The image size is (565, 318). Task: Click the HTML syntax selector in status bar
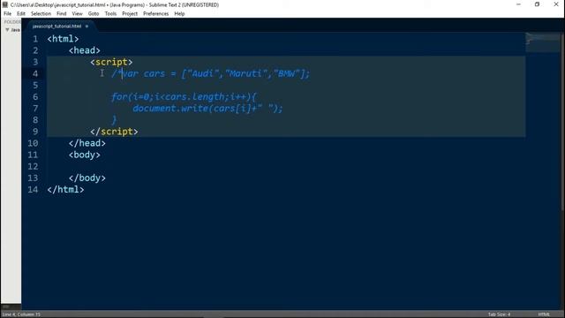[544, 314]
